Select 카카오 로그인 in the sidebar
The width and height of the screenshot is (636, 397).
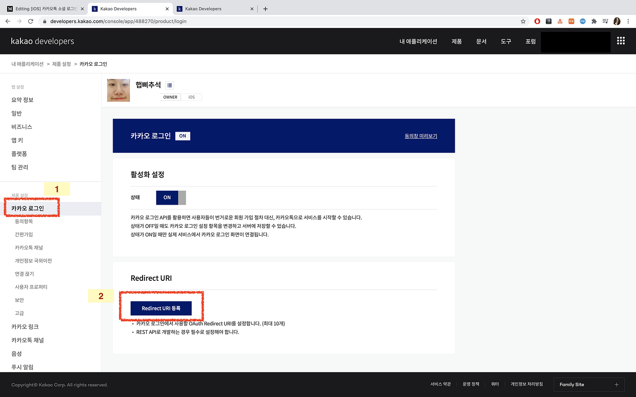(x=28, y=208)
